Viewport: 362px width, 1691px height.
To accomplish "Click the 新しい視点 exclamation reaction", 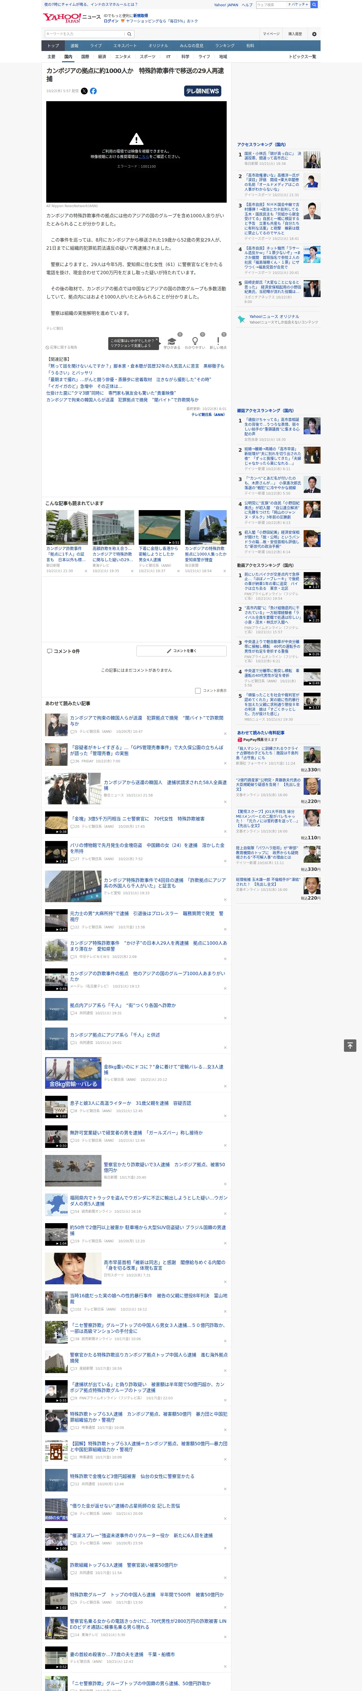I will point(218,341).
